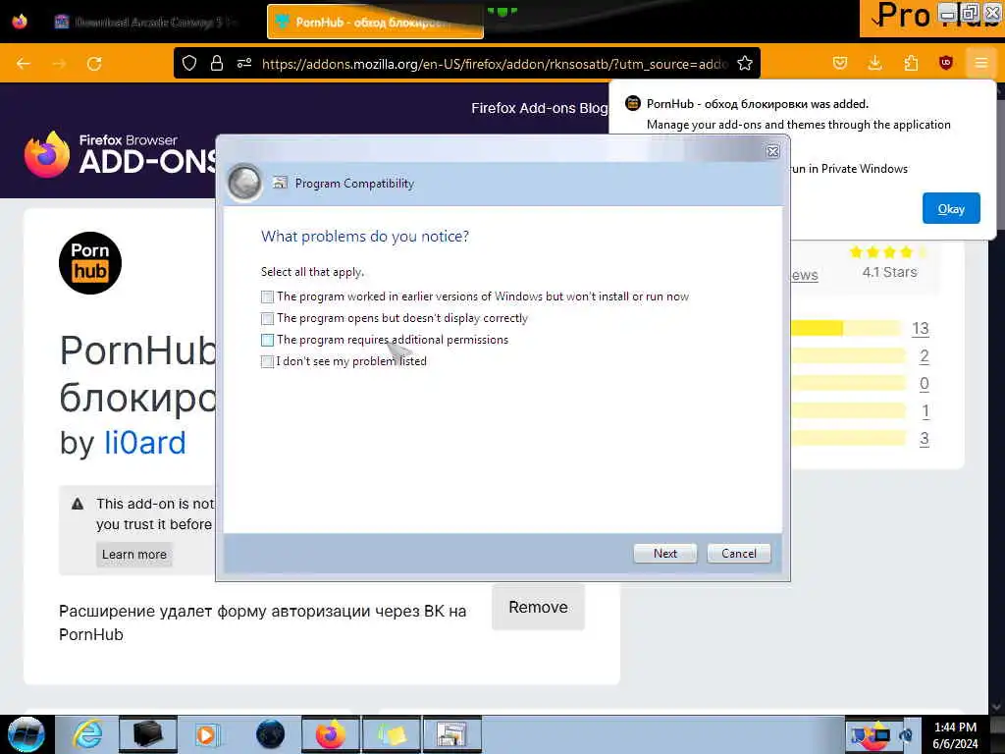
Task: Open the yellow-green note icon on the taskbar
Action: point(392,734)
